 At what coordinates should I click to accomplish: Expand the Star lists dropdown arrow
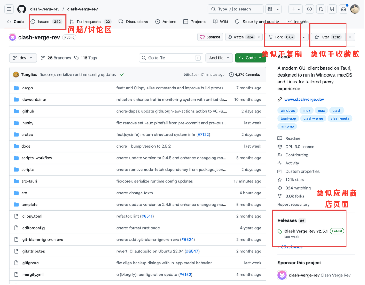(x=350, y=37)
